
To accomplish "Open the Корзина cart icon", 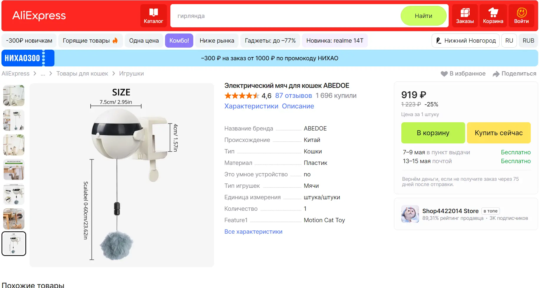I will [x=493, y=12].
